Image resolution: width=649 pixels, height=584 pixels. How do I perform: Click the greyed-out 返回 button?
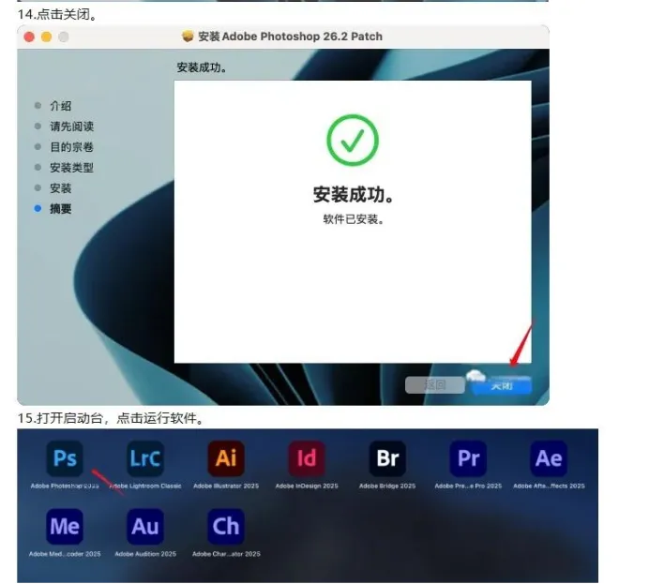click(435, 385)
